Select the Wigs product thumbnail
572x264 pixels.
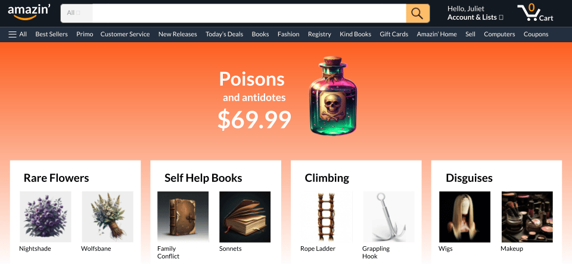(465, 216)
